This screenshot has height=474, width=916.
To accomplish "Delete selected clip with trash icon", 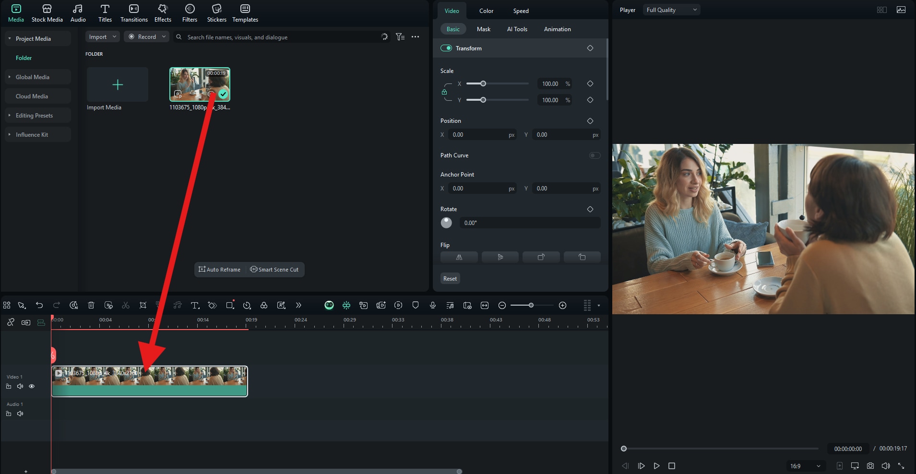I will pyautogui.click(x=91, y=305).
